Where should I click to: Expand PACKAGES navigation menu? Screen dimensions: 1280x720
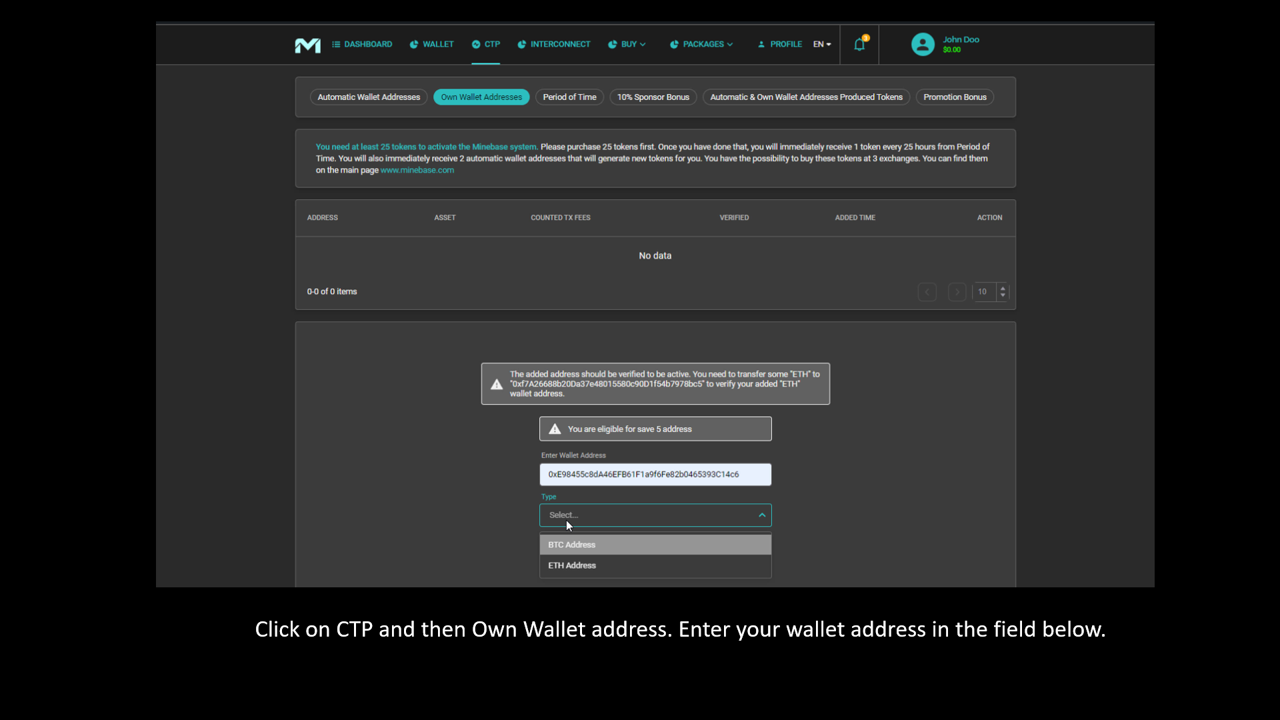703,44
